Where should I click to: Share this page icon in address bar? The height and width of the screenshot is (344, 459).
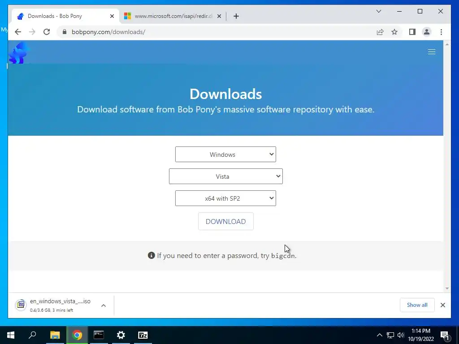click(x=380, y=32)
